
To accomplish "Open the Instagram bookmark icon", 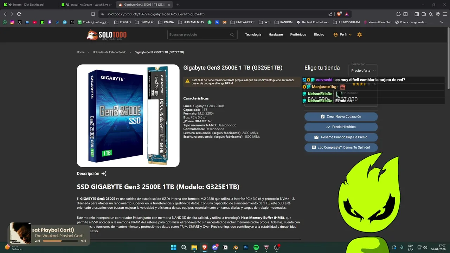I will click(x=12, y=22).
